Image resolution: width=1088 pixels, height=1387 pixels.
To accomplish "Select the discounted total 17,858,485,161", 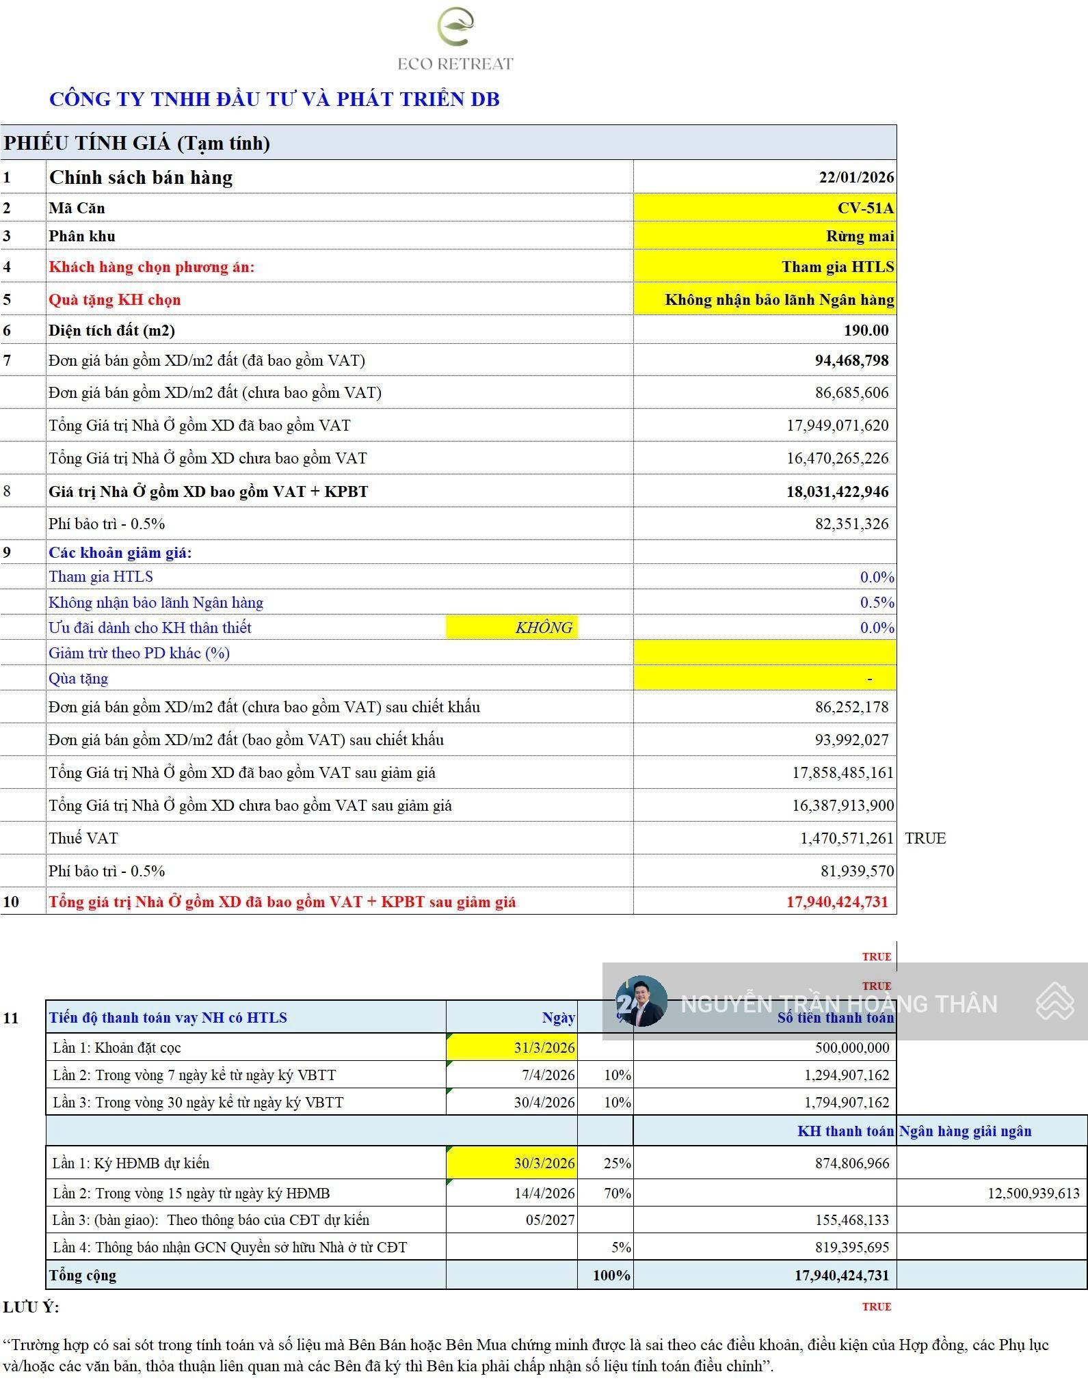I will pos(842,772).
